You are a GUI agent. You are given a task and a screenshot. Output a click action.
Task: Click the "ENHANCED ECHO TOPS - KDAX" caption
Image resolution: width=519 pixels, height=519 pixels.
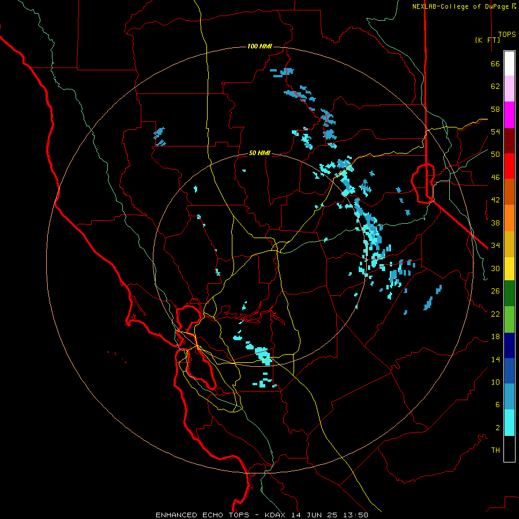(x=221, y=515)
